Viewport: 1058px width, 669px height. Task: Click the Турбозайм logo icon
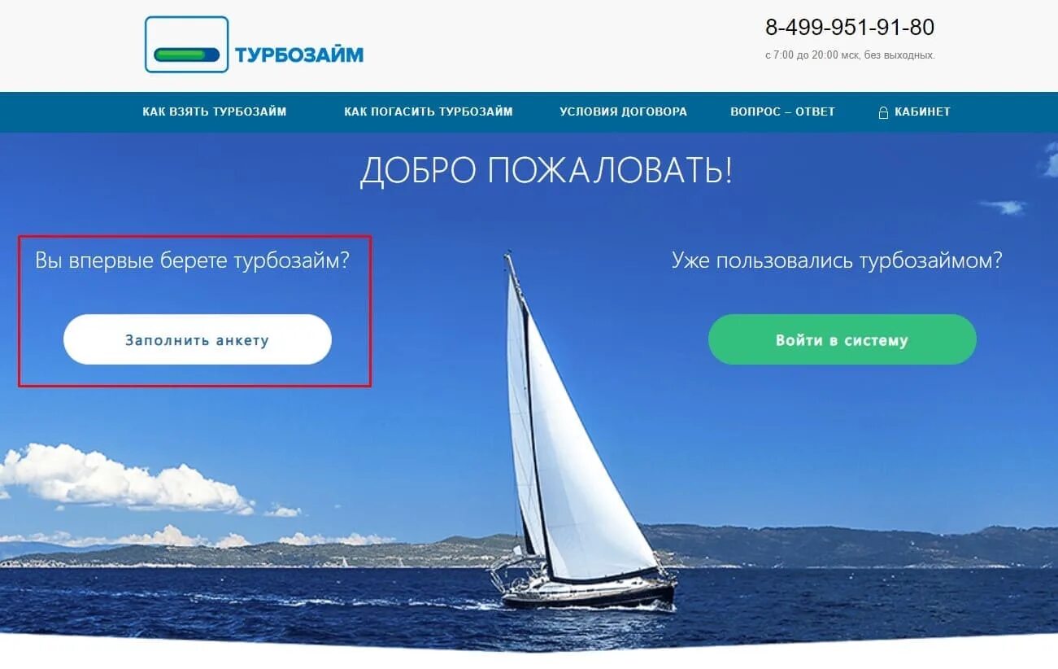pyautogui.click(x=187, y=45)
